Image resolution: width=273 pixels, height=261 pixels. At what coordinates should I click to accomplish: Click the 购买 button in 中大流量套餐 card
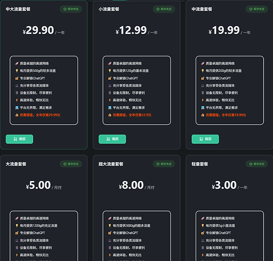[x=19, y=139]
